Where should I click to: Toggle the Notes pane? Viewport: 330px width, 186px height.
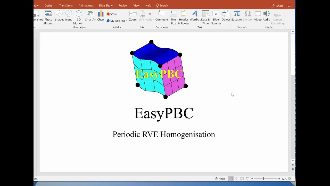click(x=220, y=179)
